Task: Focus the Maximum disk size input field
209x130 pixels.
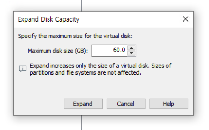Action: [109, 51]
